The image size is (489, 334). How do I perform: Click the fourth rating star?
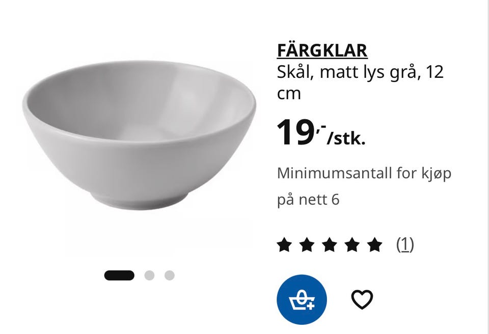click(352, 244)
